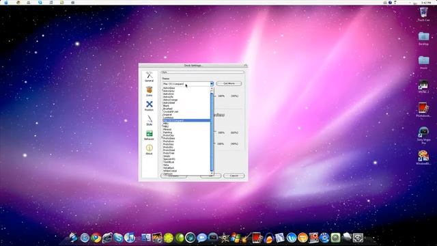Launch Internet Explorer from the dock
Screen dimensions: 437x246
[107, 238]
